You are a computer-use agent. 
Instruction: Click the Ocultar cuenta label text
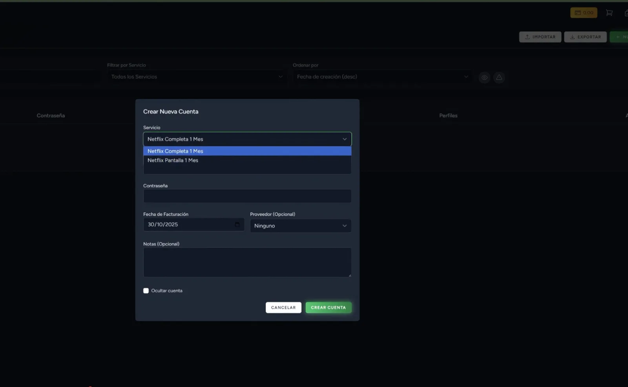167,291
